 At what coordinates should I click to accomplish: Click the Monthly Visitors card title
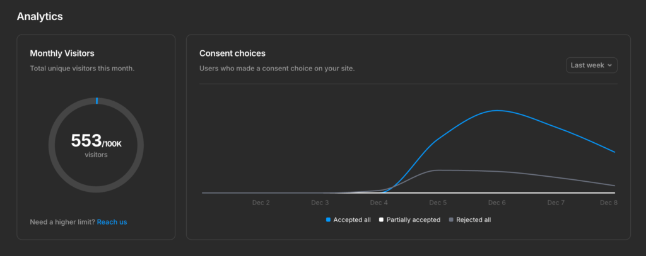pos(62,53)
